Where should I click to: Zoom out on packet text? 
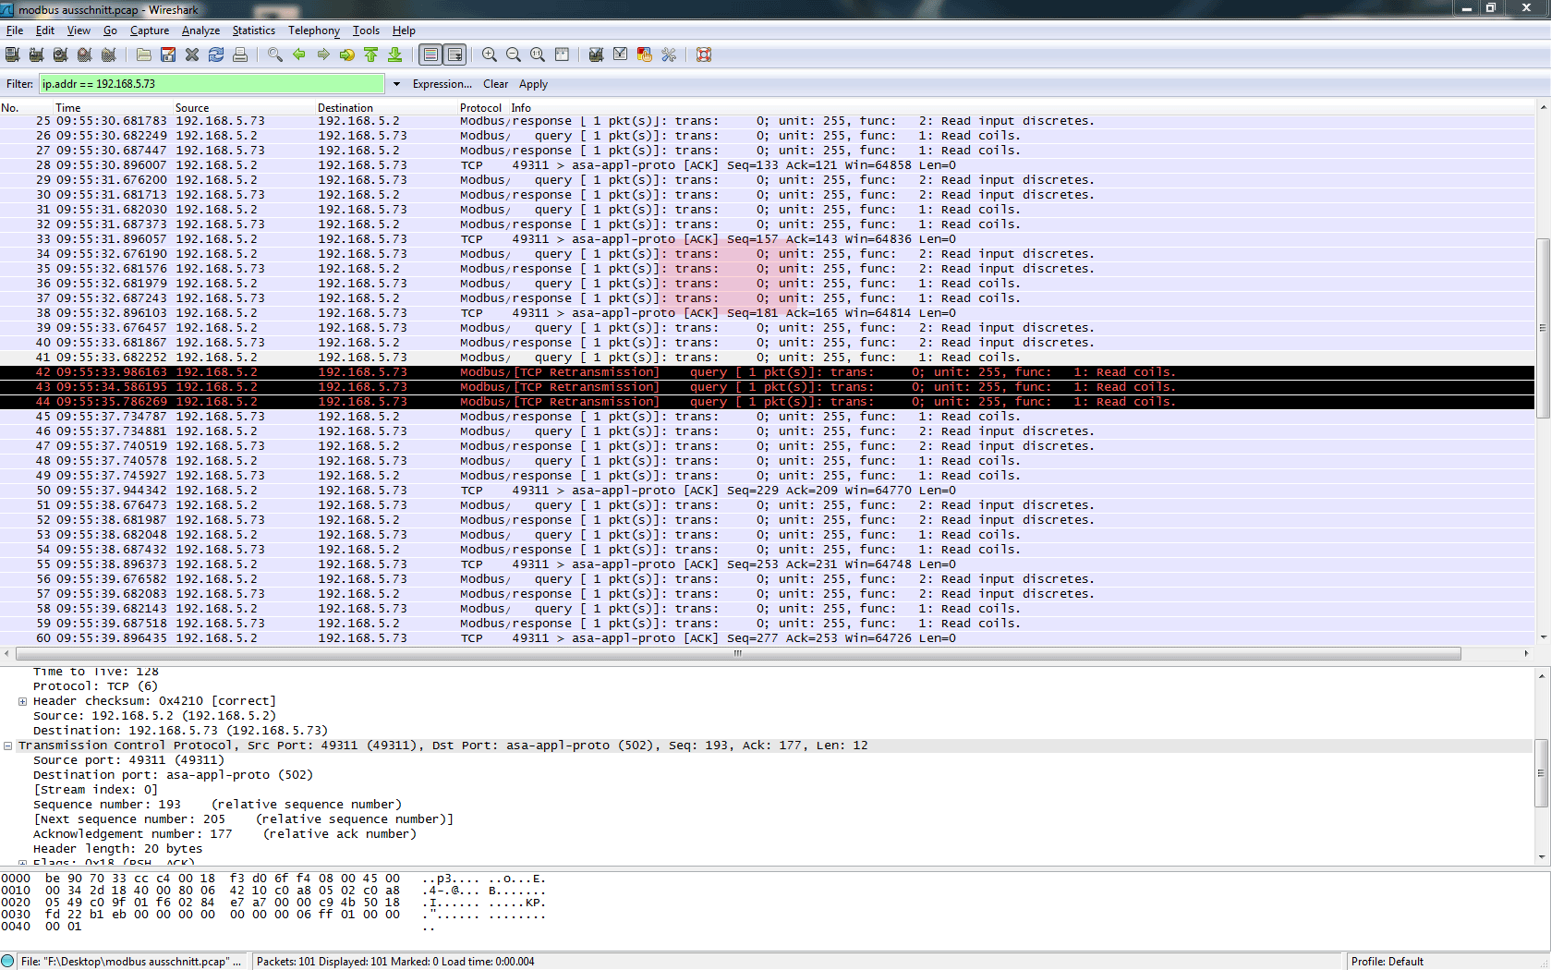pyautogui.click(x=514, y=55)
